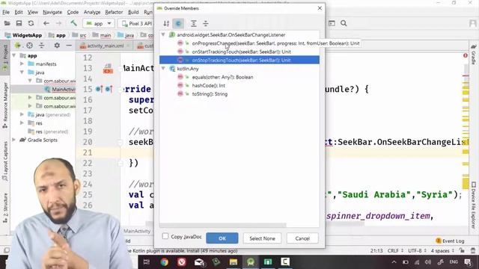Collapse the OnSeekBarChangeListener node
Viewport: 479px width, 269px height.
(x=163, y=35)
